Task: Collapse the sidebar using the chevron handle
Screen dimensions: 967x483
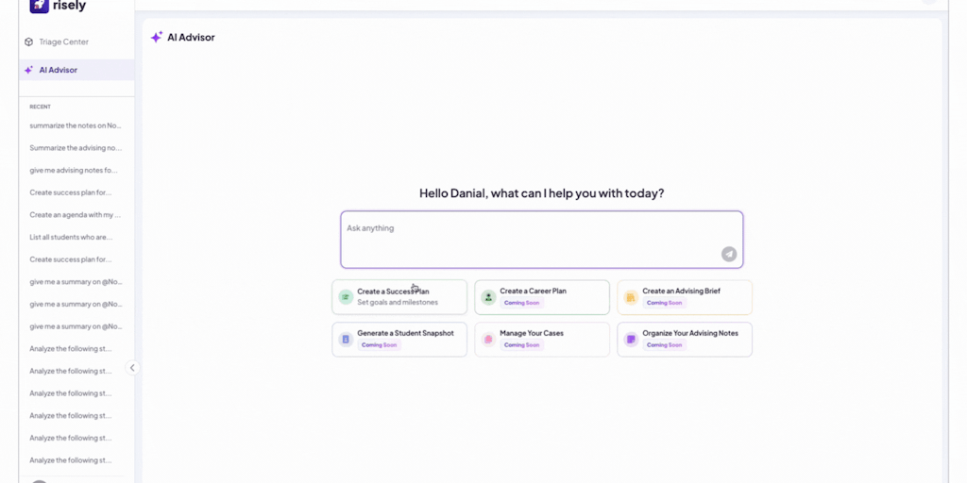Action: [132, 368]
